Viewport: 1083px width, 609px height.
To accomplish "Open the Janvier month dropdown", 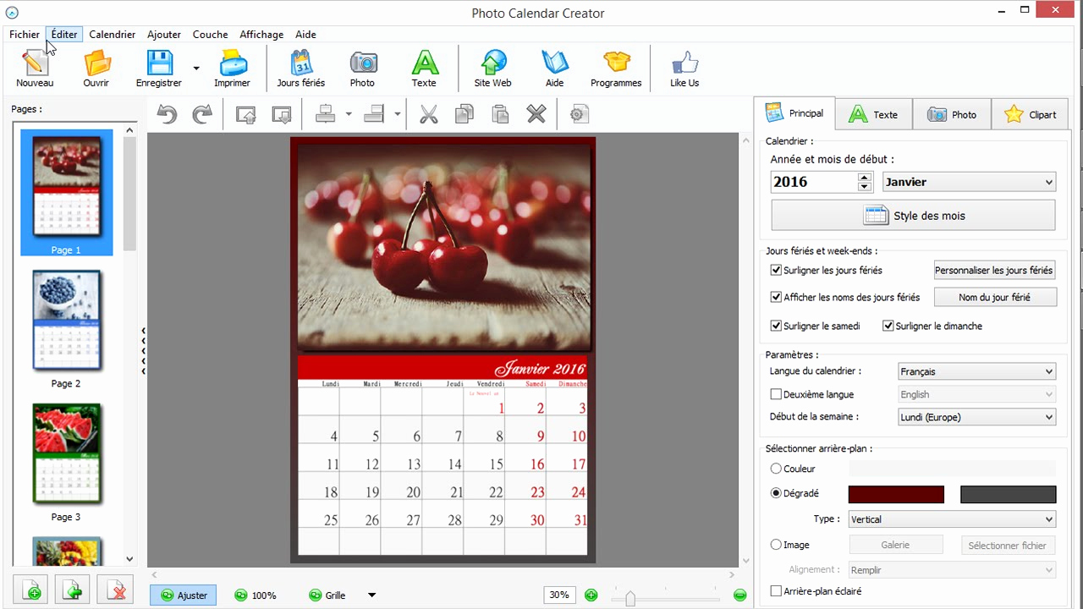I will click(969, 182).
